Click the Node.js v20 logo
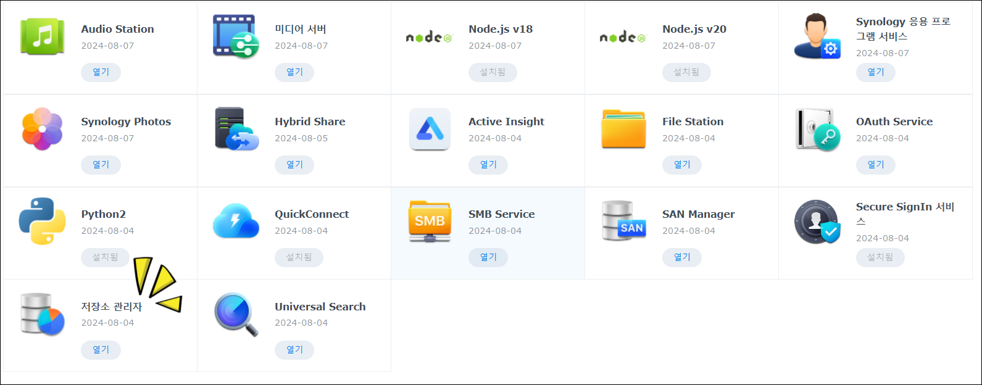982x385 pixels. pos(623,37)
